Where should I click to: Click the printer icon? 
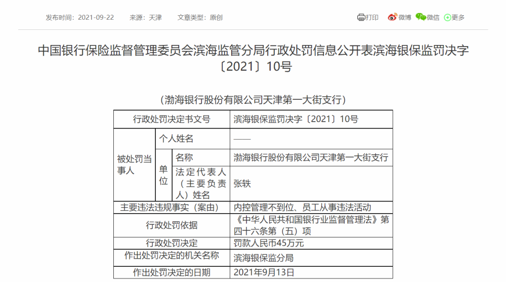tap(361, 17)
